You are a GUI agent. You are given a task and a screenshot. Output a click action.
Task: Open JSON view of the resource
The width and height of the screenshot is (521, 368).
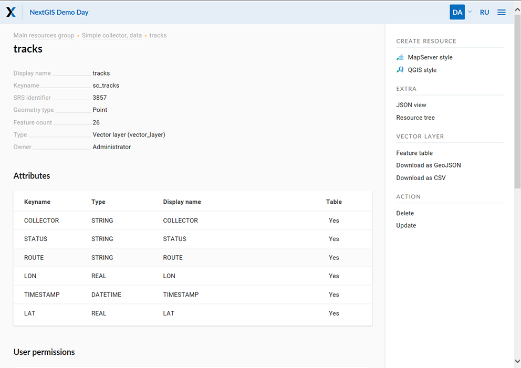tap(411, 104)
